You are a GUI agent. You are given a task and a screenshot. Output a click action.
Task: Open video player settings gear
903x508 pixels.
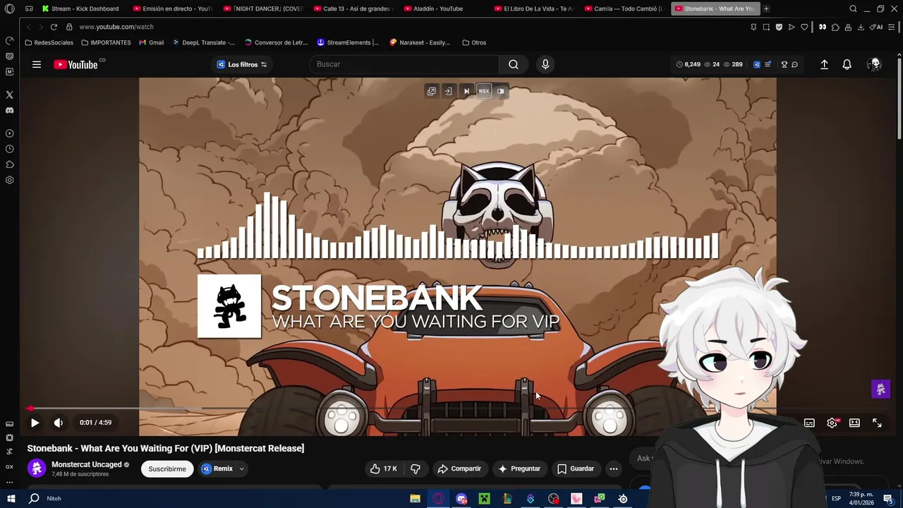[832, 423]
